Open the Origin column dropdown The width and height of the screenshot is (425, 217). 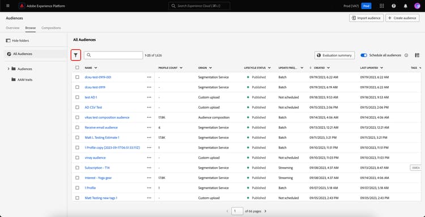coord(210,68)
